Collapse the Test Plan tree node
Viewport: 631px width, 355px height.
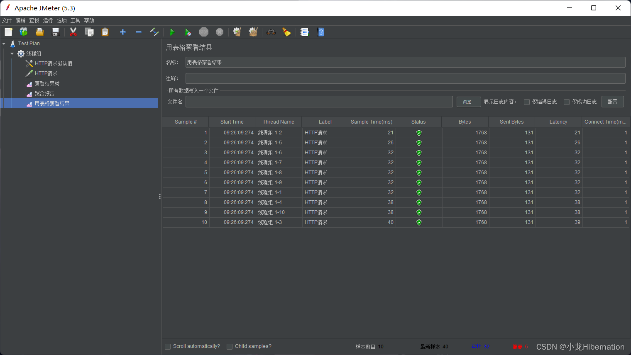coord(4,43)
